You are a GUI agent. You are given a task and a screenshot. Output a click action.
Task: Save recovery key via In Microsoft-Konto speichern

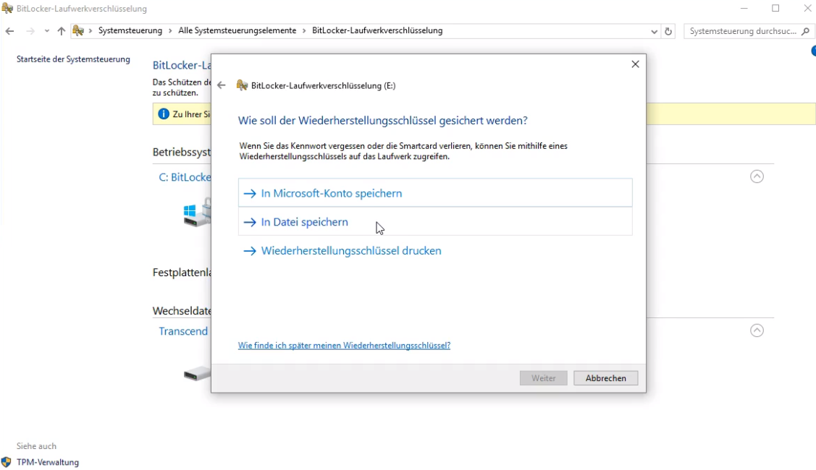click(x=435, y=193)
